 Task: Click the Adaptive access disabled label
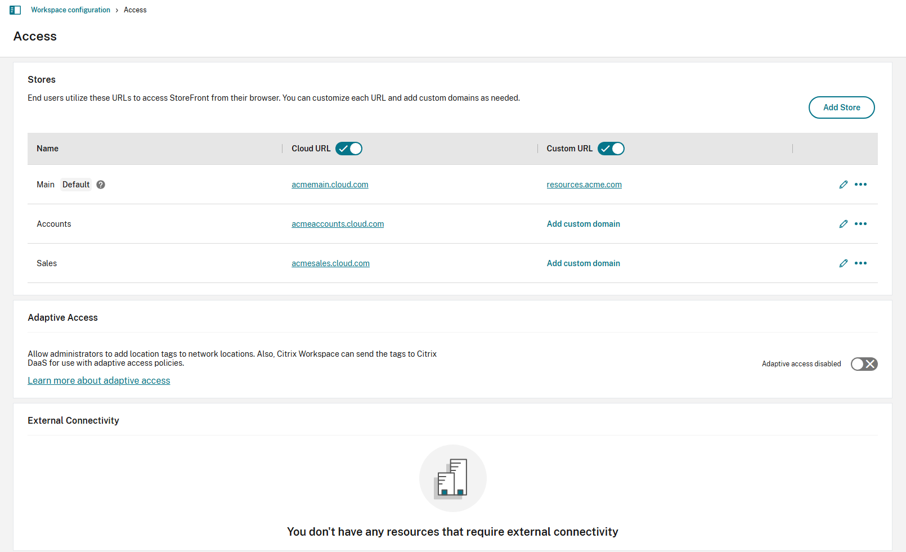pyautogui.click(x=801, y=364)
